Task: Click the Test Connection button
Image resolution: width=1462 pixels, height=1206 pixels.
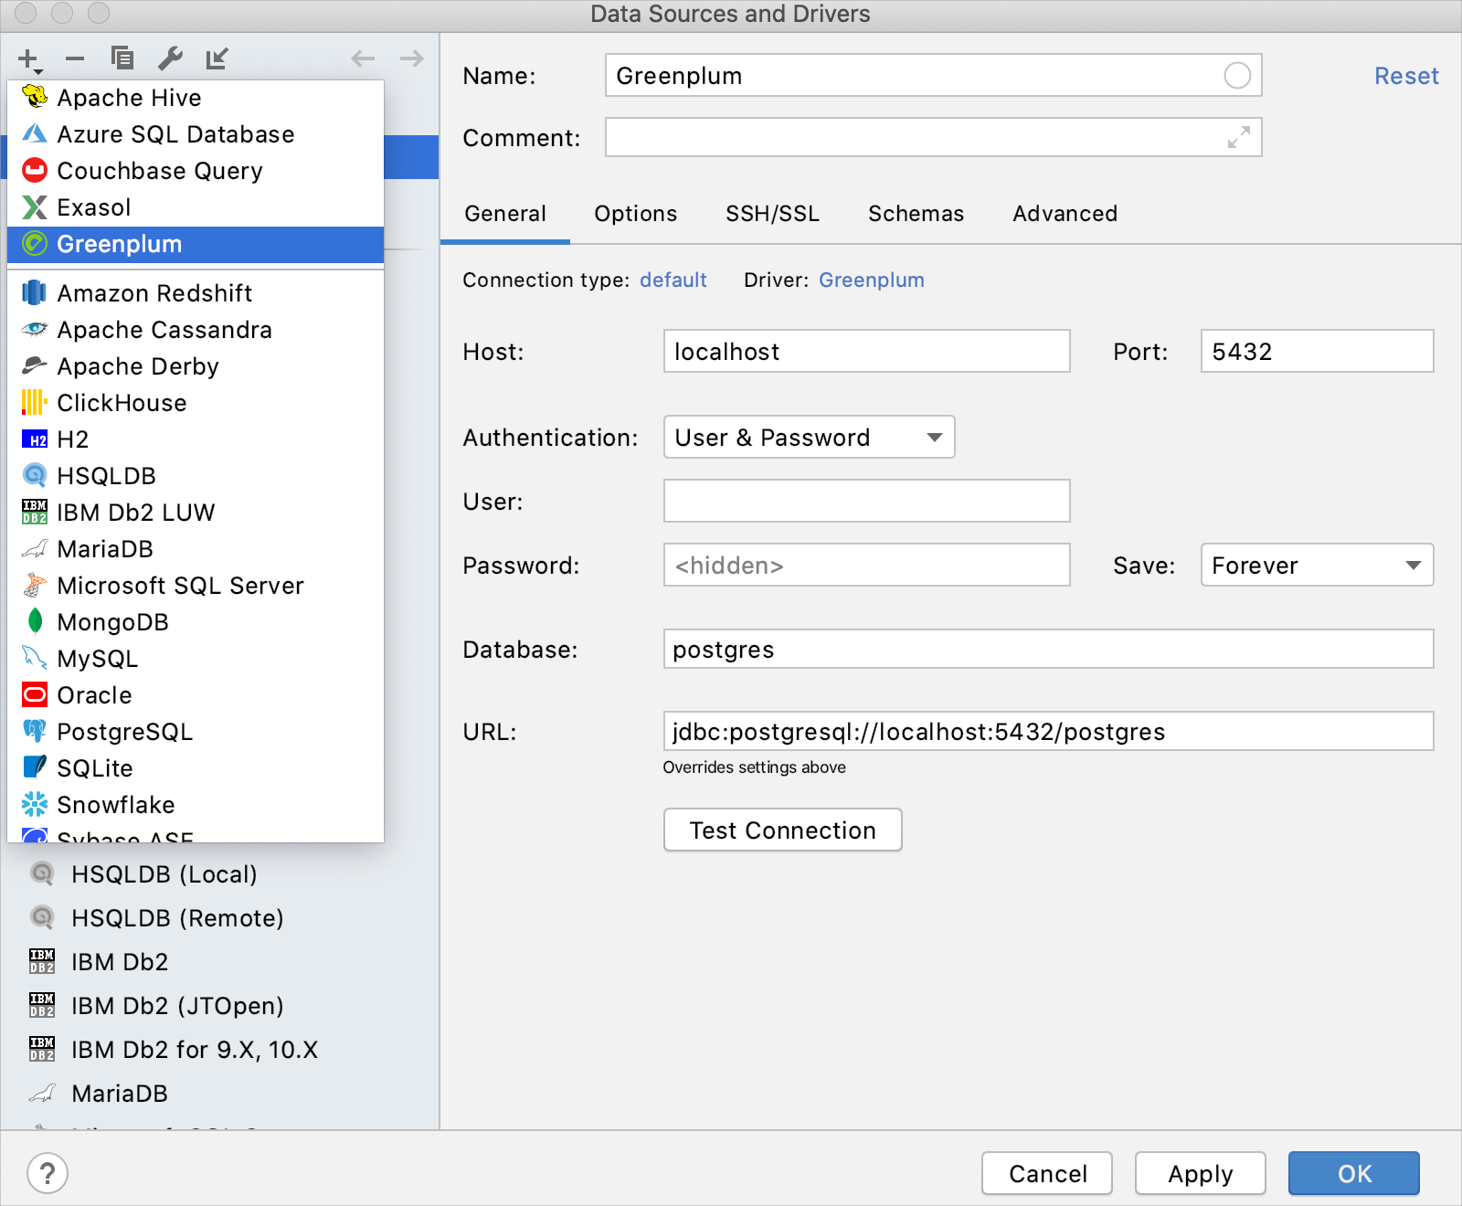Action: pos(782,830)
